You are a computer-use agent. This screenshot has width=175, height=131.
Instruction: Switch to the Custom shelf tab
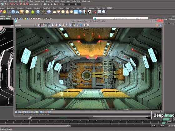click(92, 8)
